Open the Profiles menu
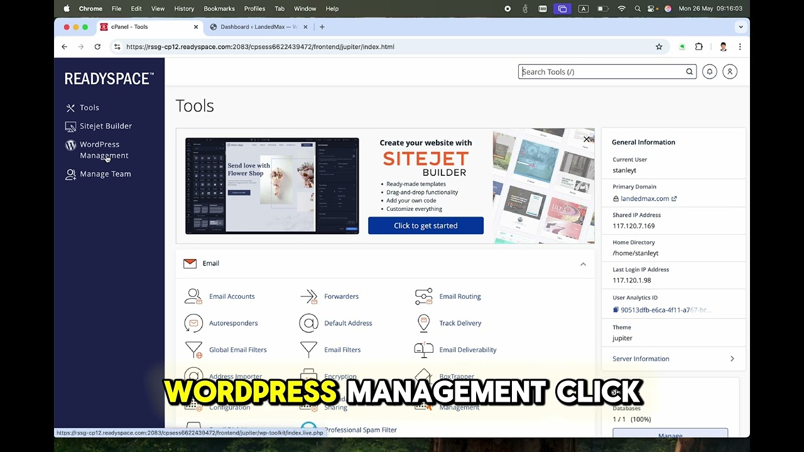The image size is (804, 452). [x=254, y=9]
